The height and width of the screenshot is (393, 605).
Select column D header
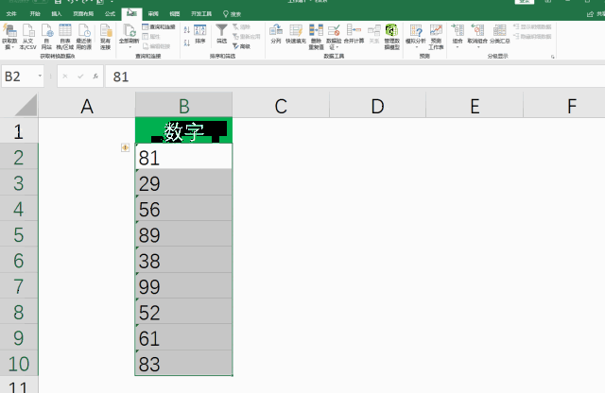(x=378, y=105)
